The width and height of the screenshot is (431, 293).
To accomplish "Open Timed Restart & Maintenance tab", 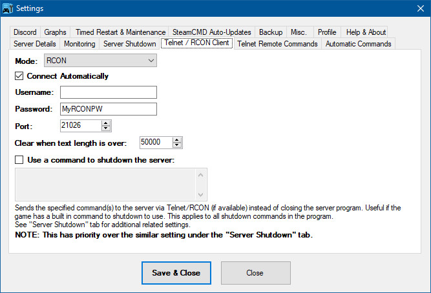I will [x=120, y=32].
